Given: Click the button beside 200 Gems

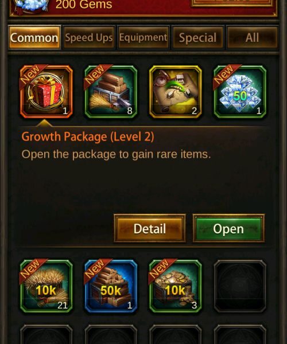Looking at the screenshot, I should click(232, 3).
